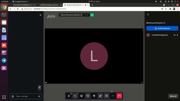Click the green security shield icon
This screenshot has height=101, width=180.
pyautogui.click(x=92, y=15)
